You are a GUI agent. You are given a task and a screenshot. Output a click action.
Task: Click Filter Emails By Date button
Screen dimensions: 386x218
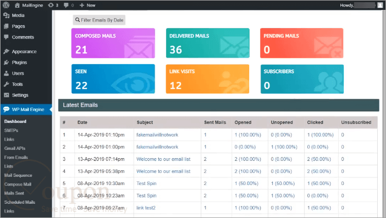coord(99,20)
